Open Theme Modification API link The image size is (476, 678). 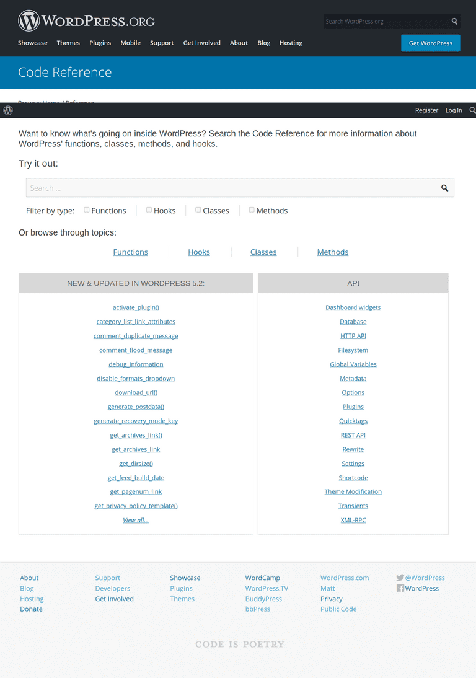point(353,491)
